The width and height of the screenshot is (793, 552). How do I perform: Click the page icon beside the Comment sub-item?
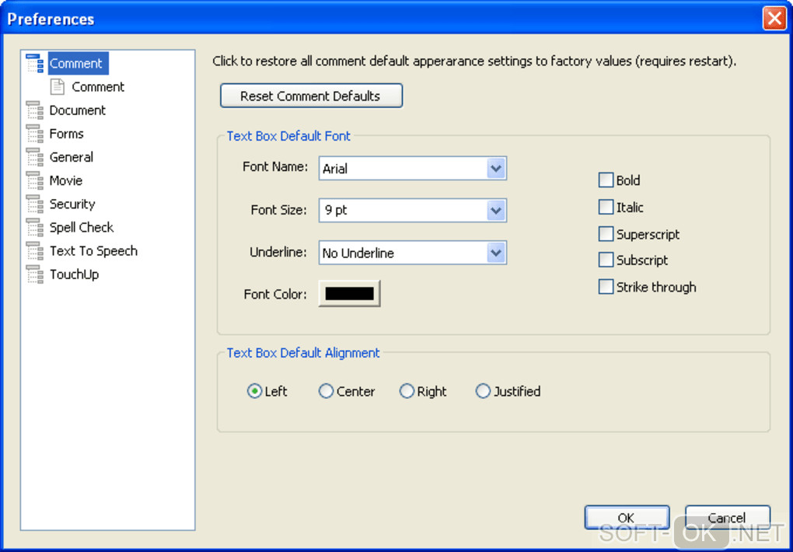58,87
